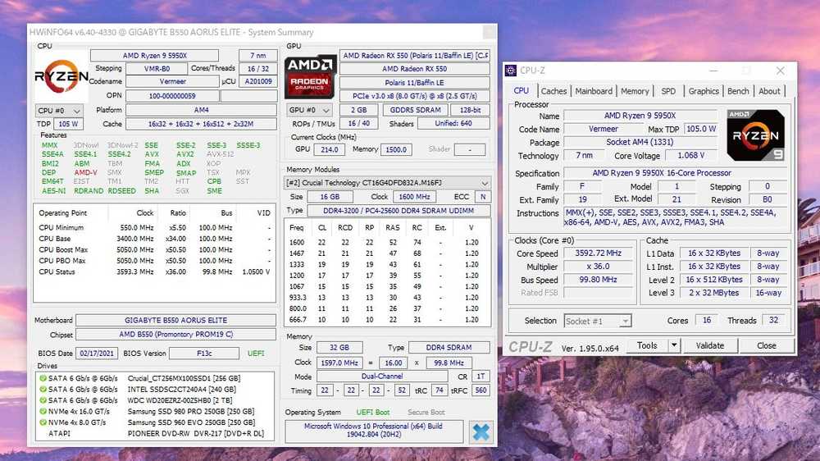Click green status icon for Samsung SSD 960 EVO
820x461 pixels.
coord(43,422)
